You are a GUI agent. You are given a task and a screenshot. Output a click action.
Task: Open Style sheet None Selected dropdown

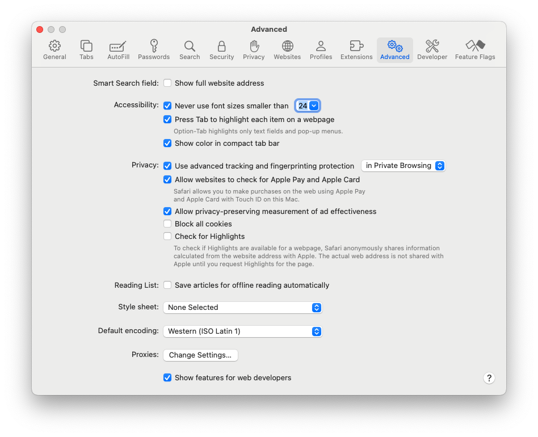point(242,308)
